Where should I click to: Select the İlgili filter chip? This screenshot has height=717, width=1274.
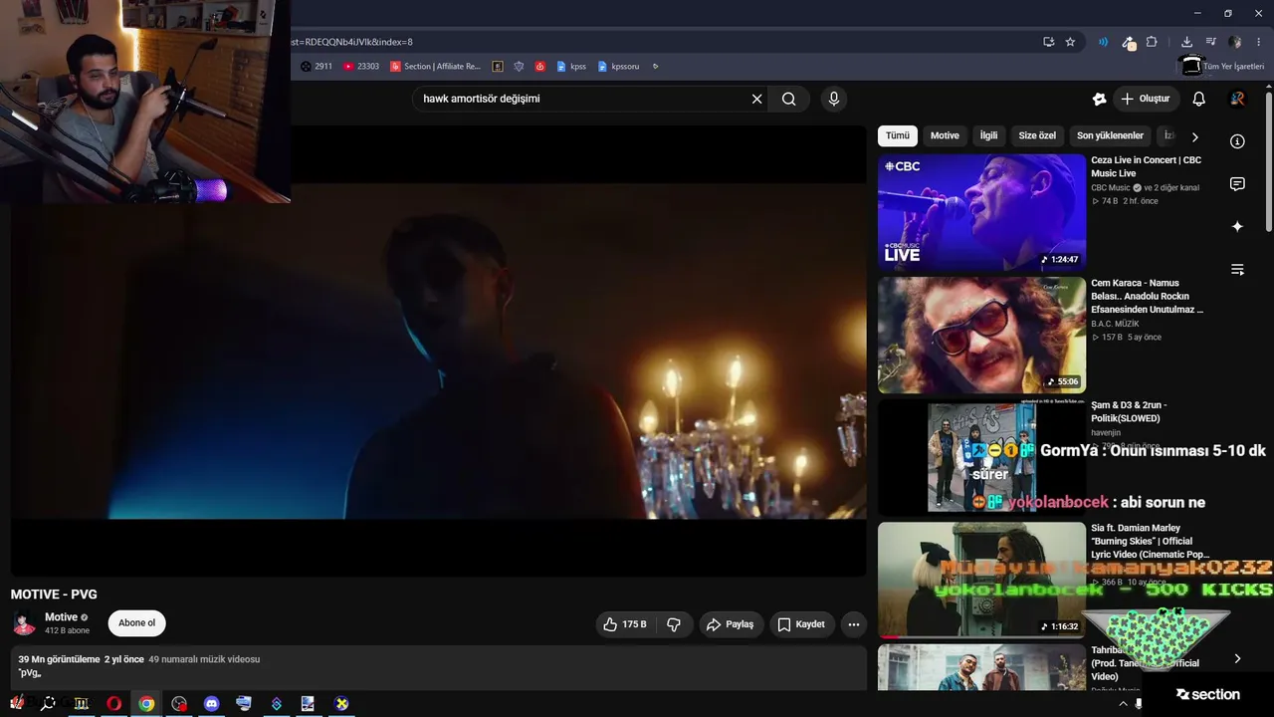(988, 135)
